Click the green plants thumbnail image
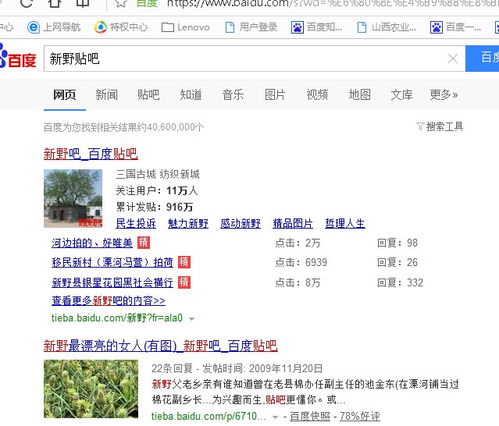 tap(91, 389)
